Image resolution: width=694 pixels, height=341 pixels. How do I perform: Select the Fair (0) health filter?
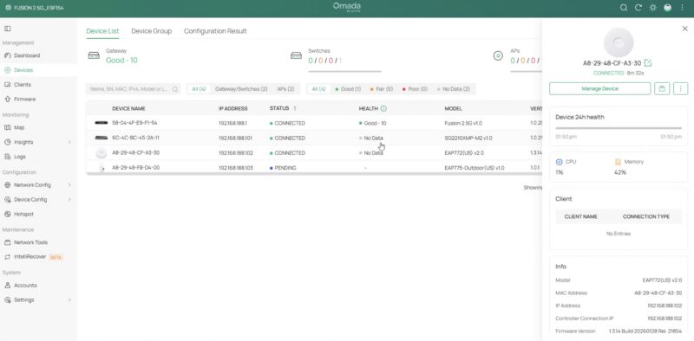[382, 89]
